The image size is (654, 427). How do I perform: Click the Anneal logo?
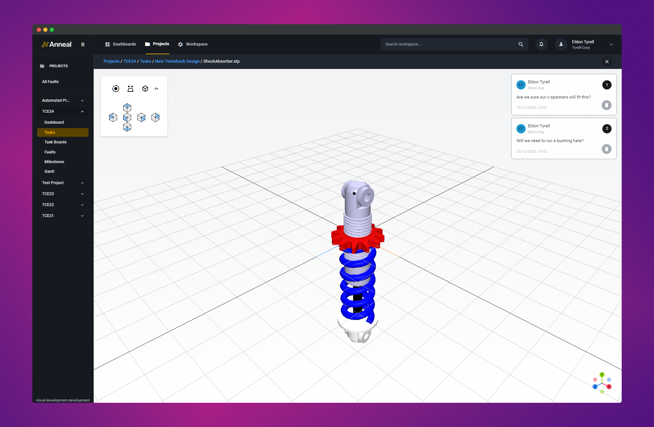click(x=57, y=44)
